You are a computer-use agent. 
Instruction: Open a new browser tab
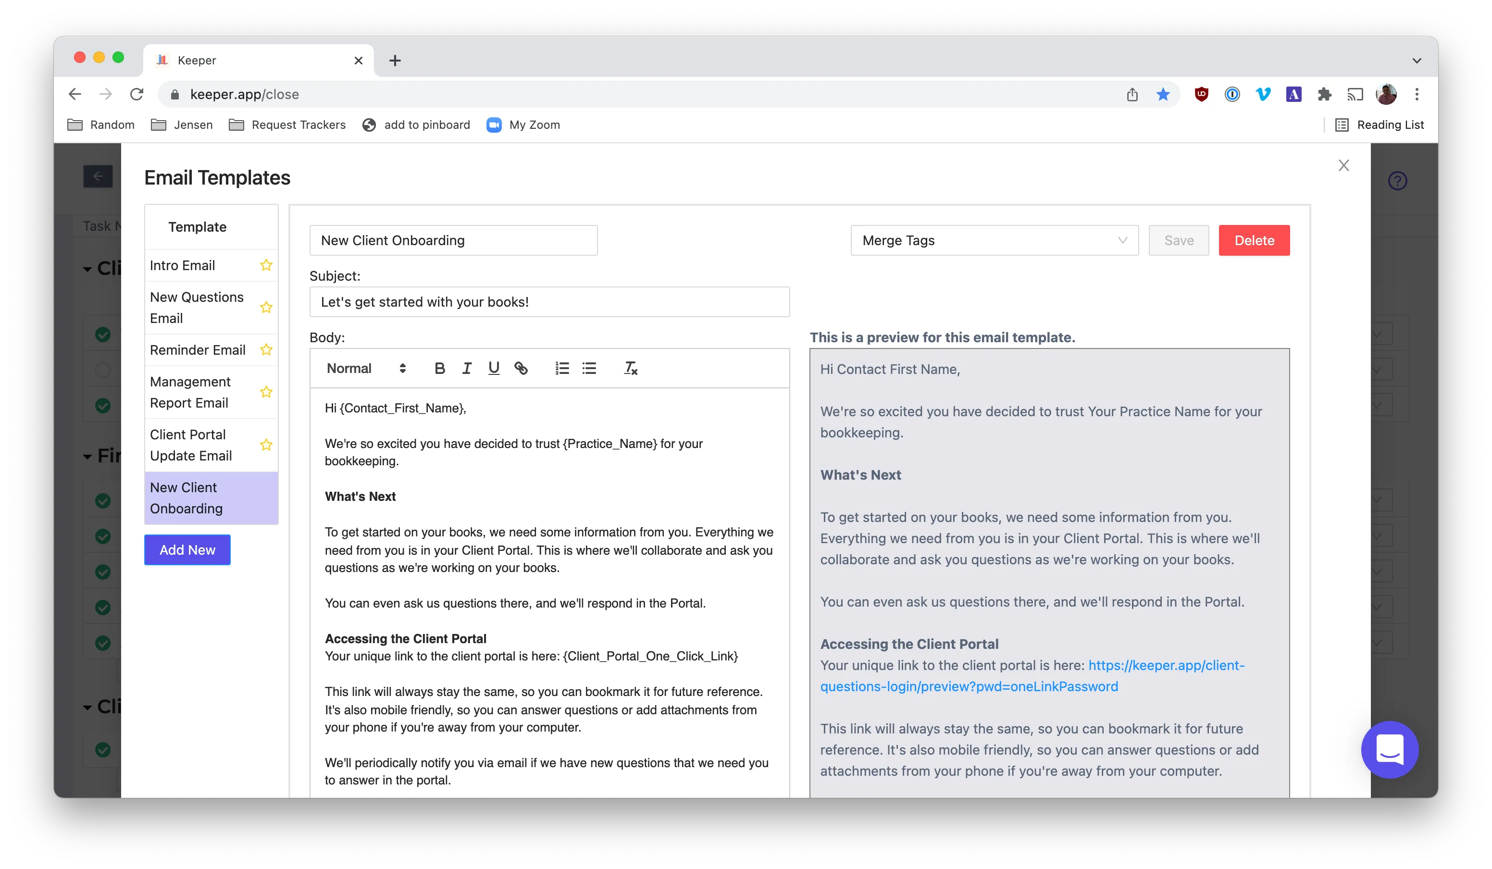[x=395, y=61]
